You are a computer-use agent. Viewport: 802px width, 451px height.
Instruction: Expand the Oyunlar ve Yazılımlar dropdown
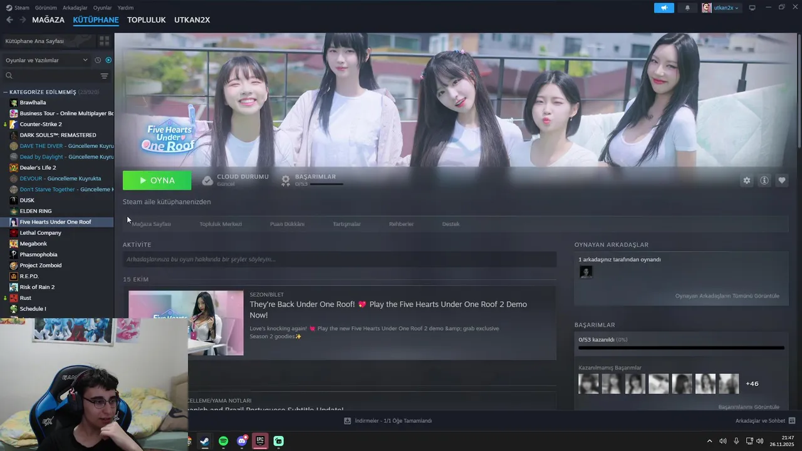coord(46,60)
